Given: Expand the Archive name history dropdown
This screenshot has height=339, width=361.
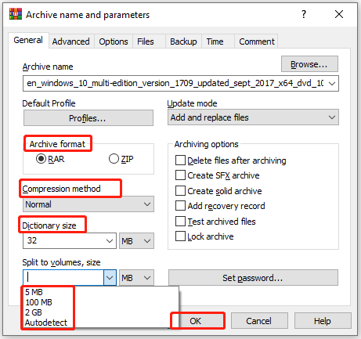Looking at the screenshot, I should (332, 84).
